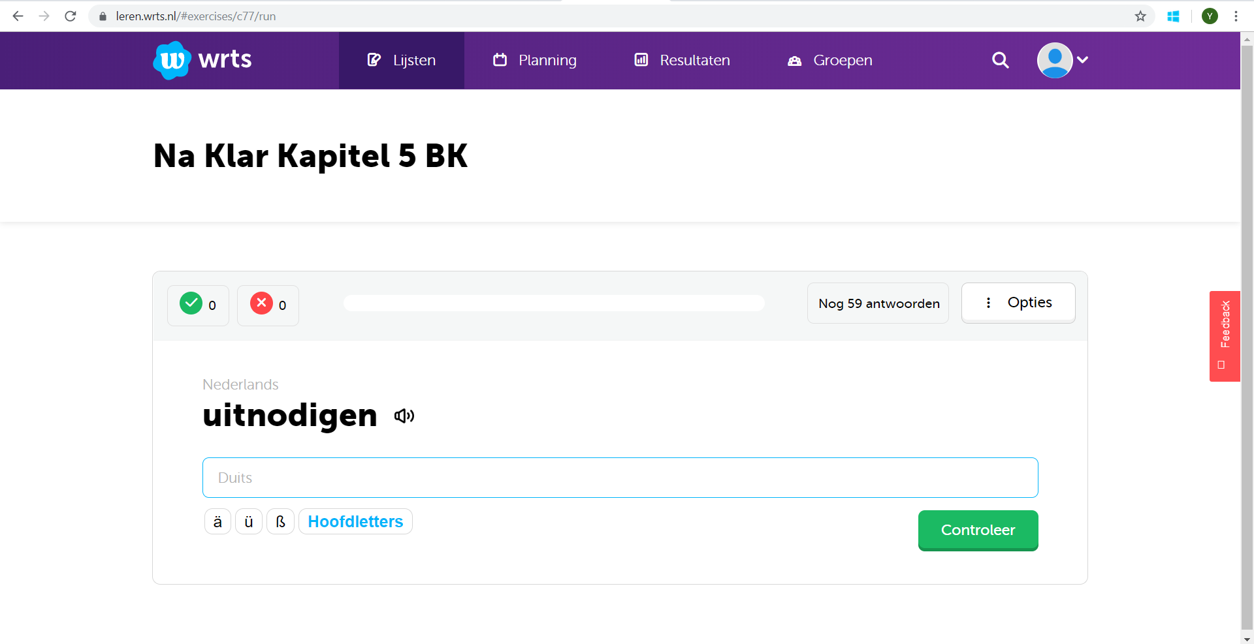Click the Nog 59 antwoorden label
This screenshot has width=1254, height=644.
point(878,303)
